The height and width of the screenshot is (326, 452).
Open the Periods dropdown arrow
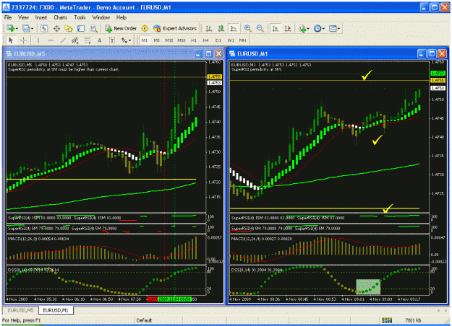pyautogui.click(x=323, y=28)
